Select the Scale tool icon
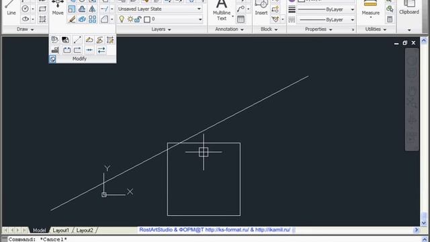The image size is (430, 242). pos(72,9)
